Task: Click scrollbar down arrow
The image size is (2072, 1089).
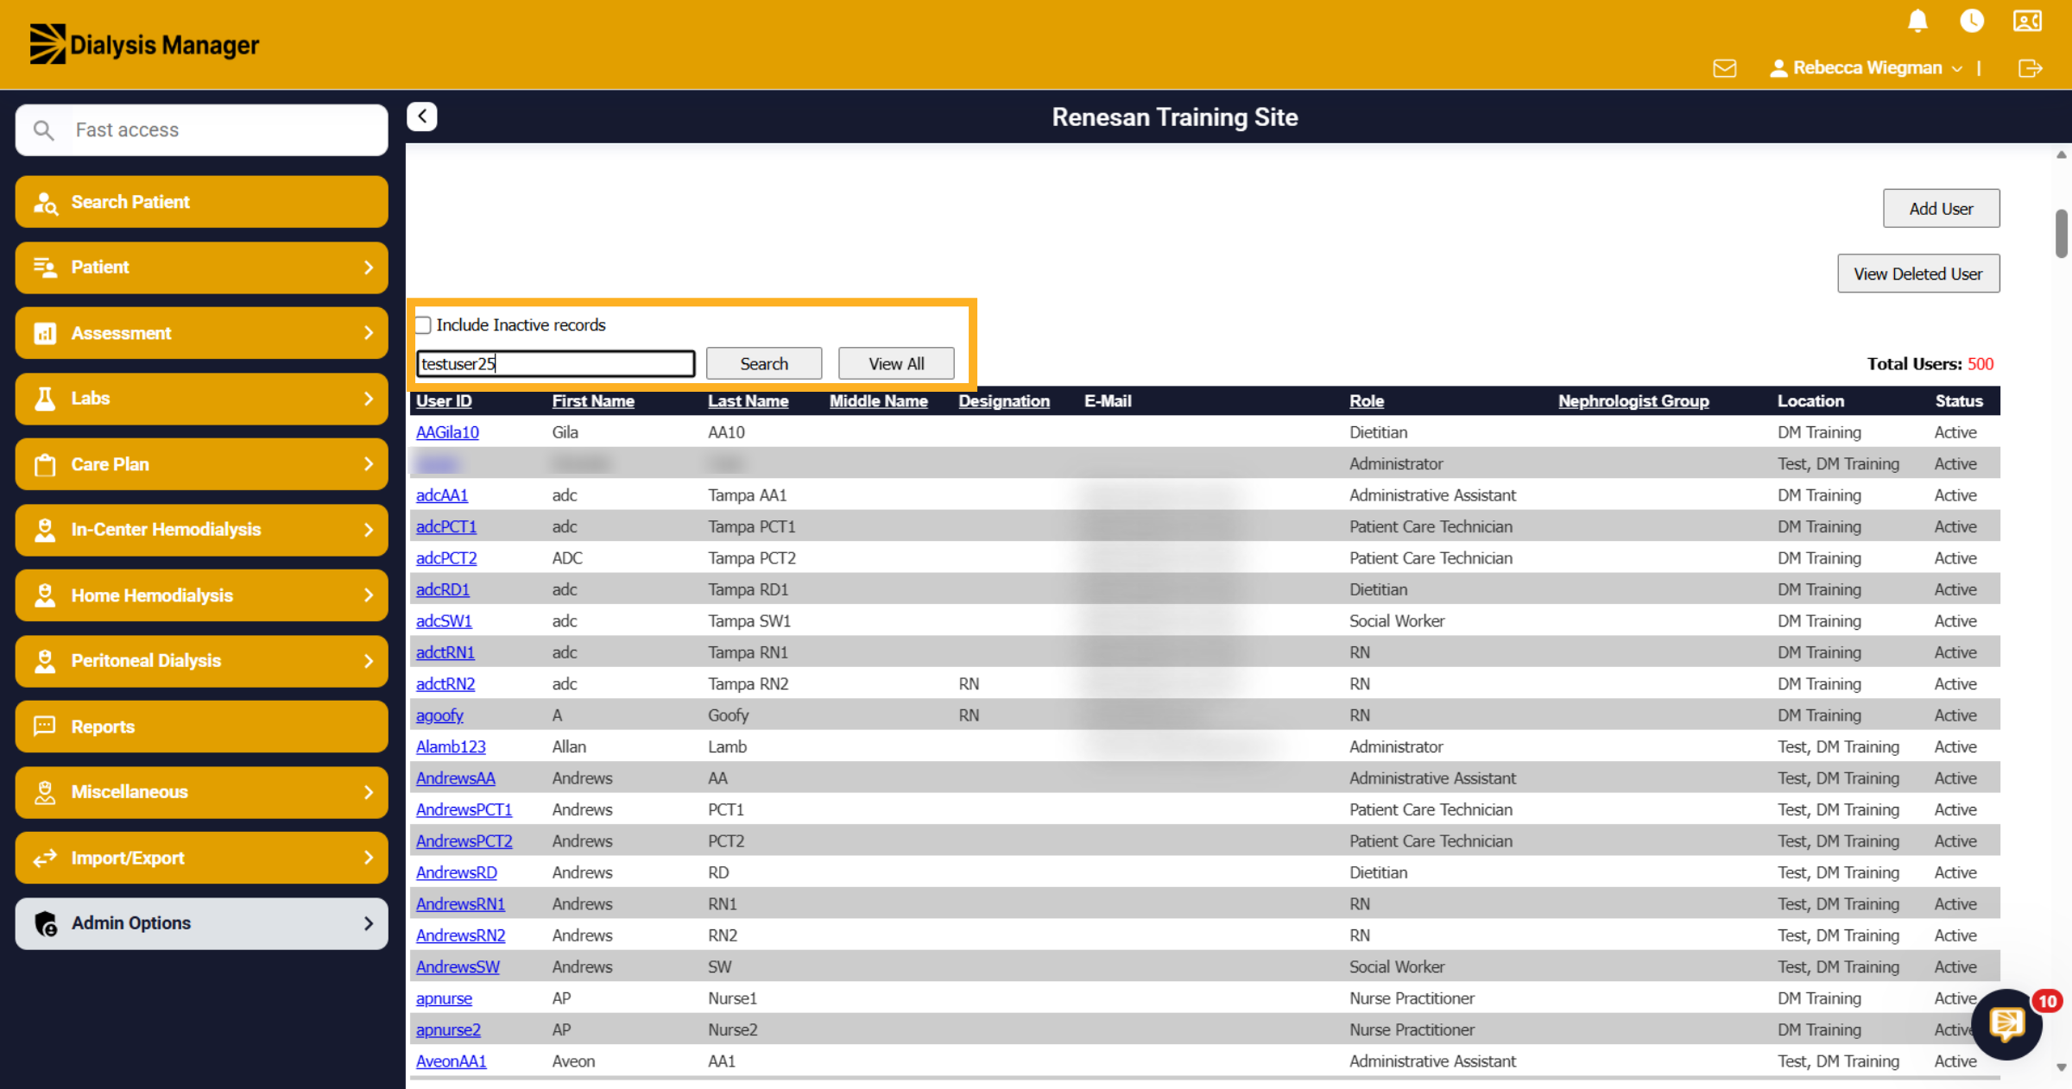Action: click(2062, 1067)
